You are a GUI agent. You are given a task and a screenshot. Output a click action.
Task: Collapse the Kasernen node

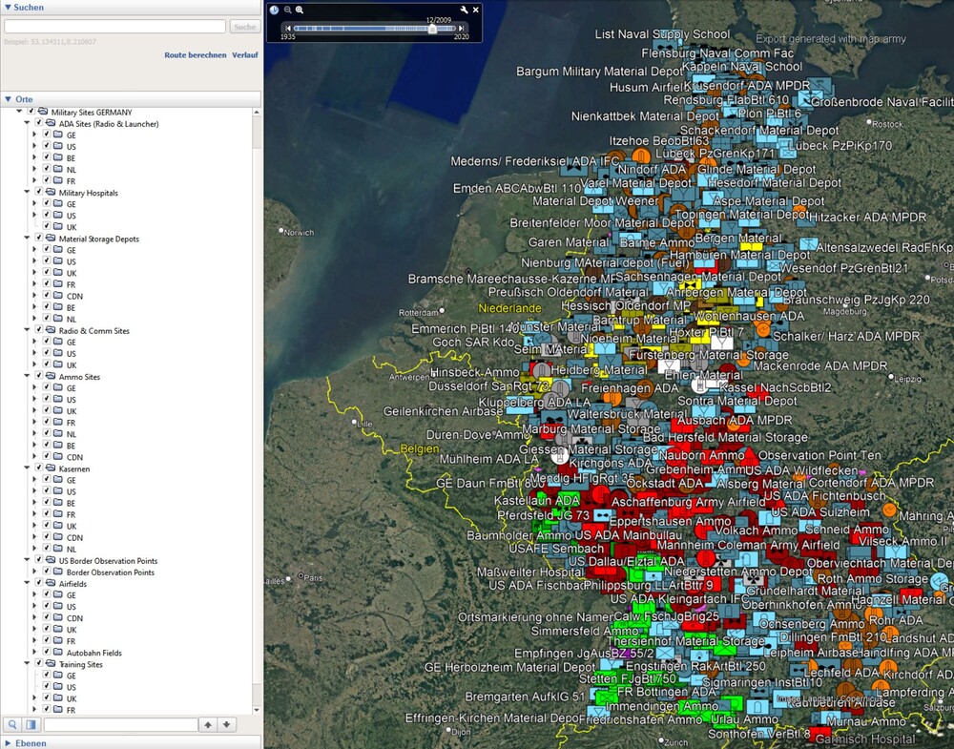(x=27, y=468)
